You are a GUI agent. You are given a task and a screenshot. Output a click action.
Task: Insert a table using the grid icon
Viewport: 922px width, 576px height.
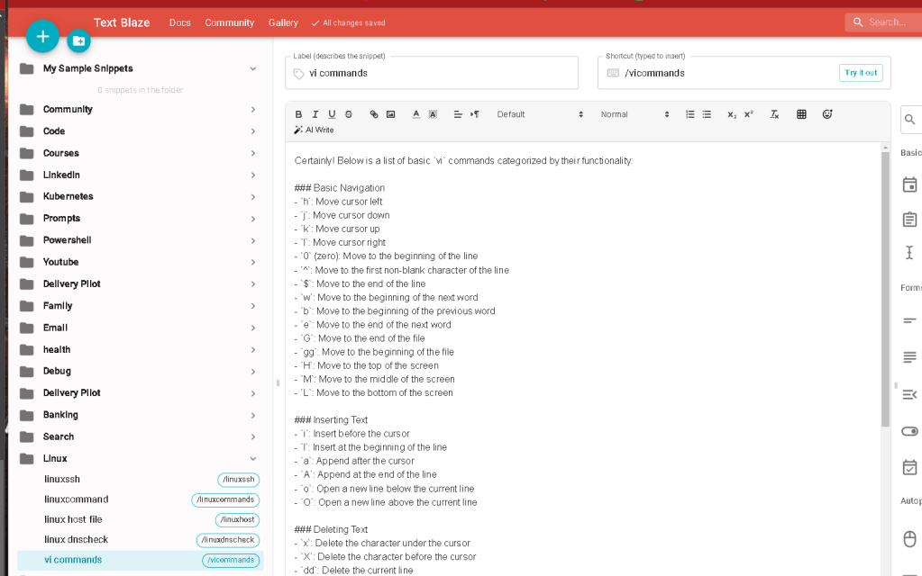click(801, 114)
